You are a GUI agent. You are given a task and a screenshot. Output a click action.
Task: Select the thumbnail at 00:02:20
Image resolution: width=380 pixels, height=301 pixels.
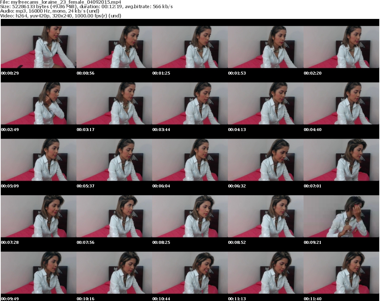coord(341,47)
